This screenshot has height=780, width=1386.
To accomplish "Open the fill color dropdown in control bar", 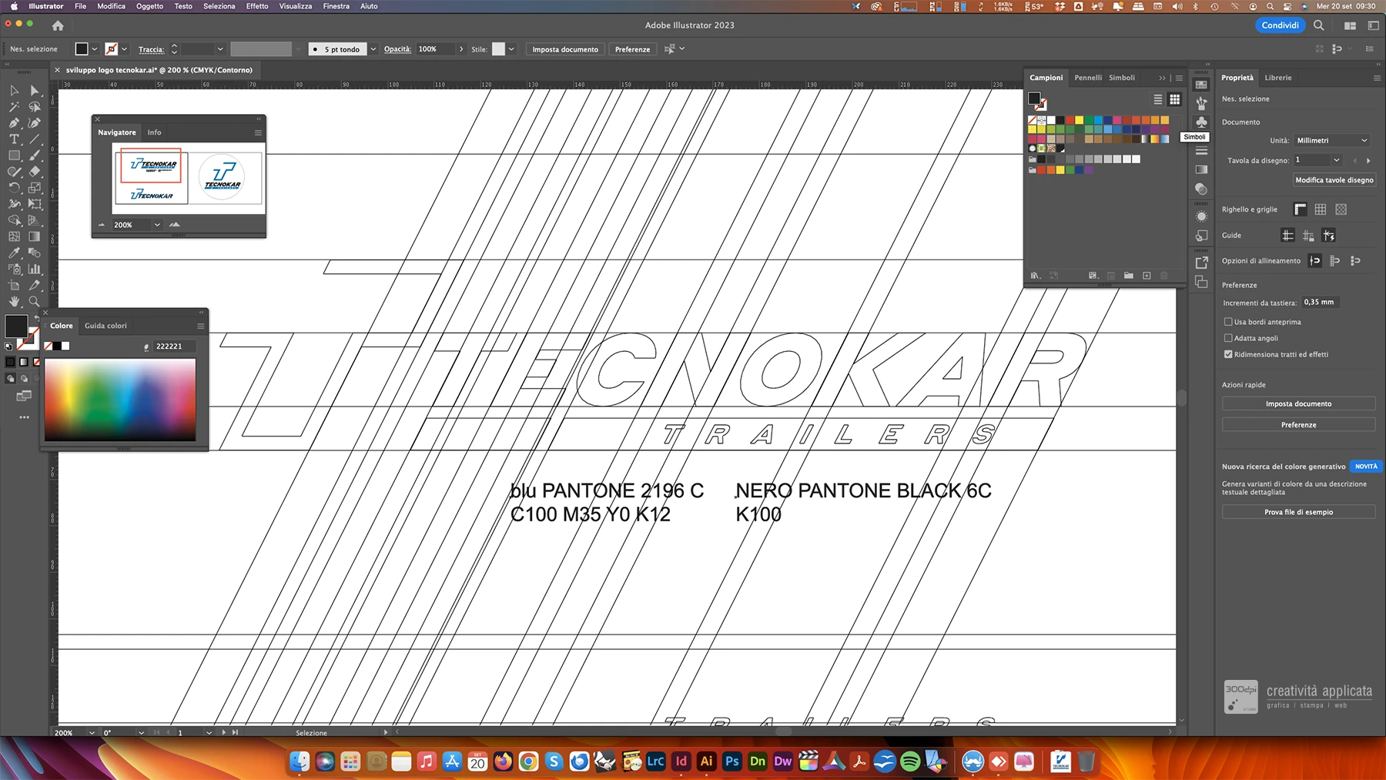I will pos(95,49).
